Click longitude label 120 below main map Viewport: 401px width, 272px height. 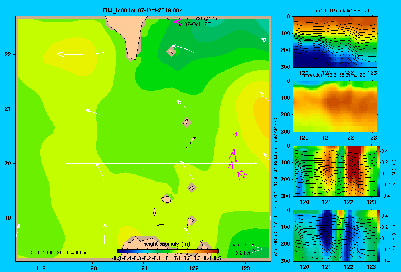click(x=92, y=268)
